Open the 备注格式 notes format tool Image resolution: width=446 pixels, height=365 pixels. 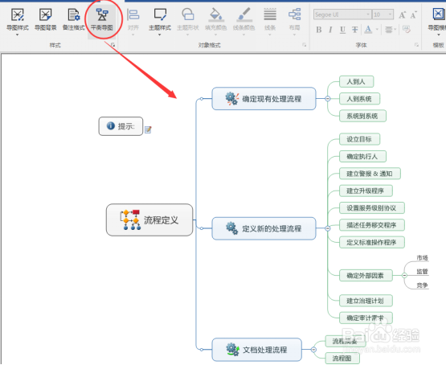(73, 19)
